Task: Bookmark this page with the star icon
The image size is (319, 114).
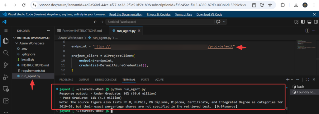Action: tap(270, 5)
